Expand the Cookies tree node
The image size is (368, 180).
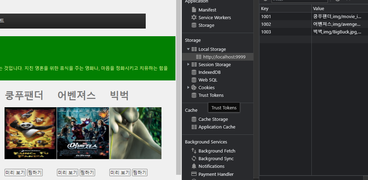[x=188, y=87]
